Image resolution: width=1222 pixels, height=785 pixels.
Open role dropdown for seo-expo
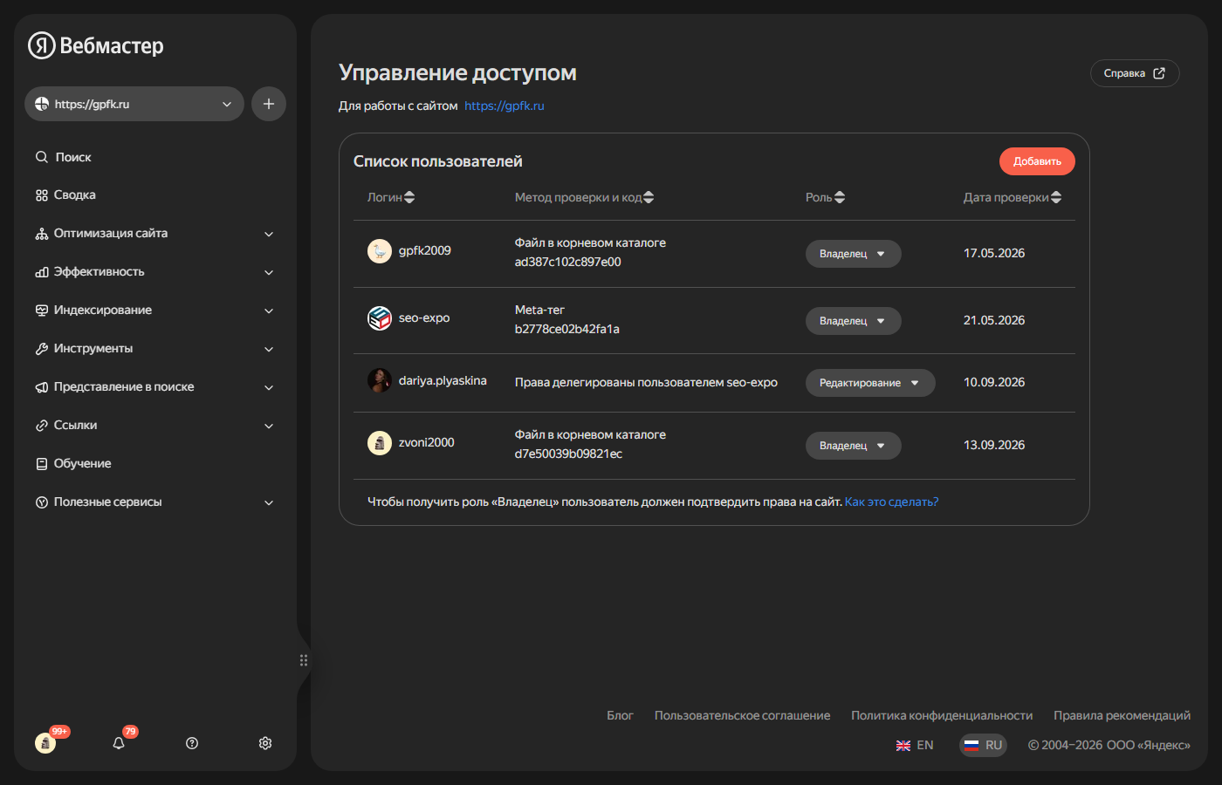click(853, 321)
